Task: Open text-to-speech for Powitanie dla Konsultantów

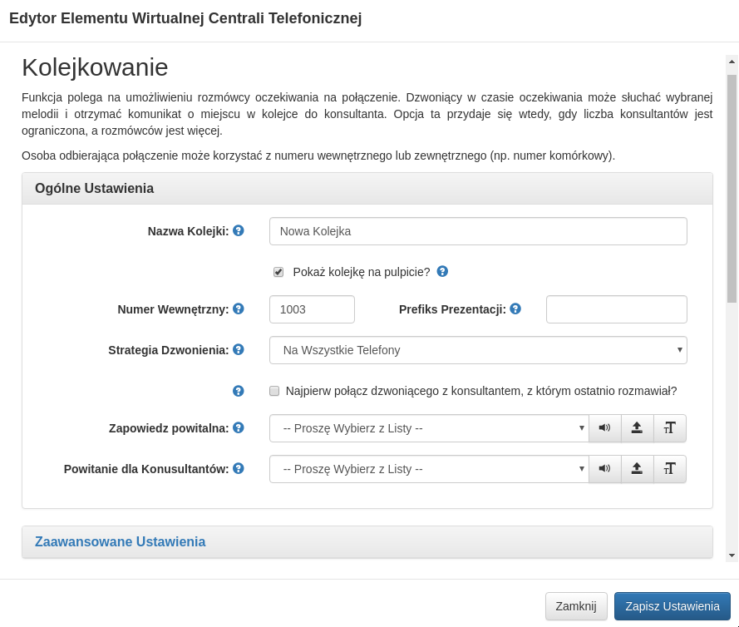Action: (669, 469)
